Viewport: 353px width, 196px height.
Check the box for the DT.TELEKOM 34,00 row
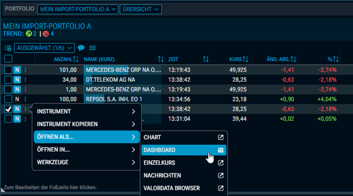tap(8, 79)
